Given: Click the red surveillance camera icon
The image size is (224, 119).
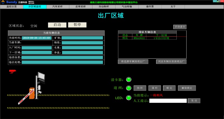Looking at the screenshot, I should coord(13,71).
